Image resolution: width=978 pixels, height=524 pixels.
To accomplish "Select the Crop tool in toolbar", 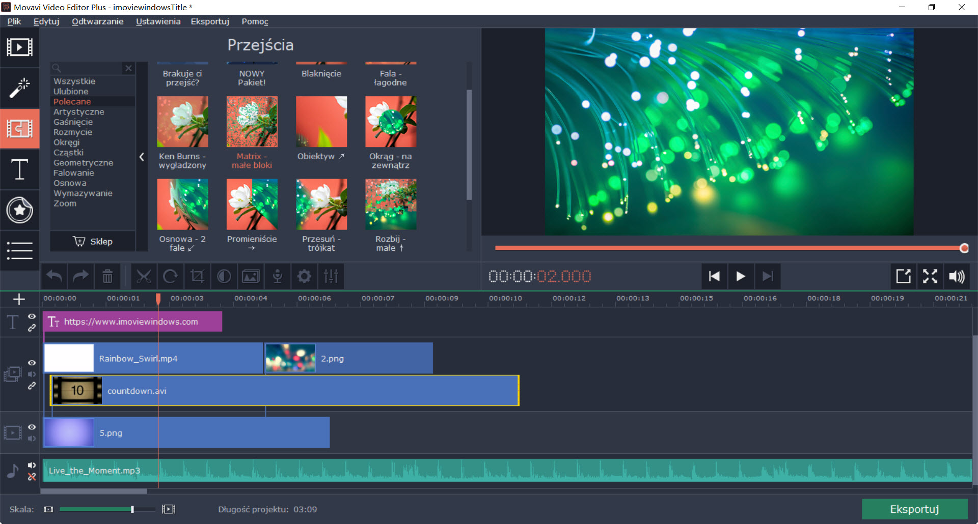I will (197, 276).
